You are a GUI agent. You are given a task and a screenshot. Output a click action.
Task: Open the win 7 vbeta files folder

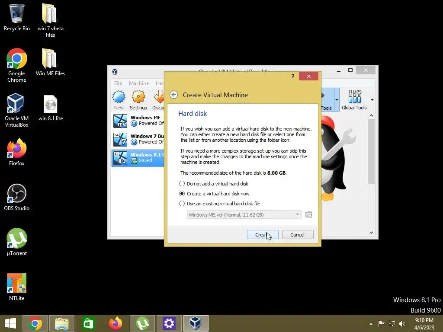[x=50, y=20]
